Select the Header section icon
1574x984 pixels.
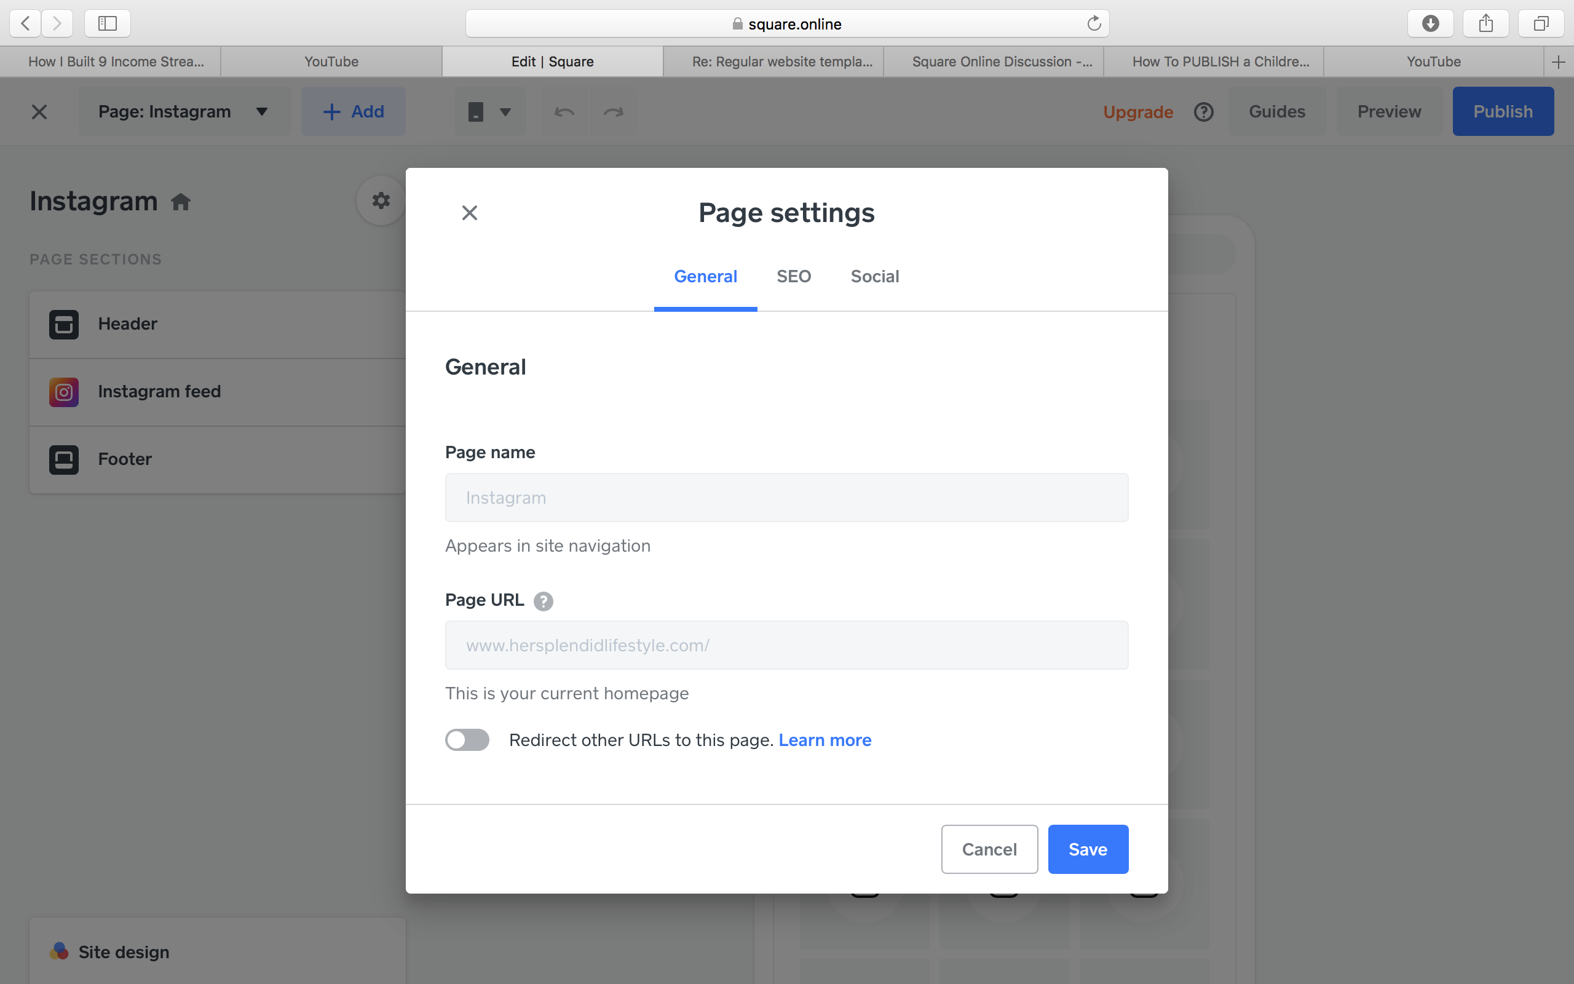coord(64,324)
